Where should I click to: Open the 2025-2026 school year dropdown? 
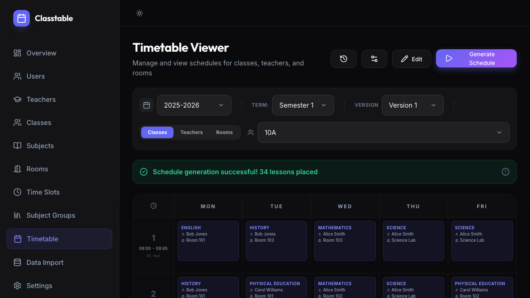[194, 105]
